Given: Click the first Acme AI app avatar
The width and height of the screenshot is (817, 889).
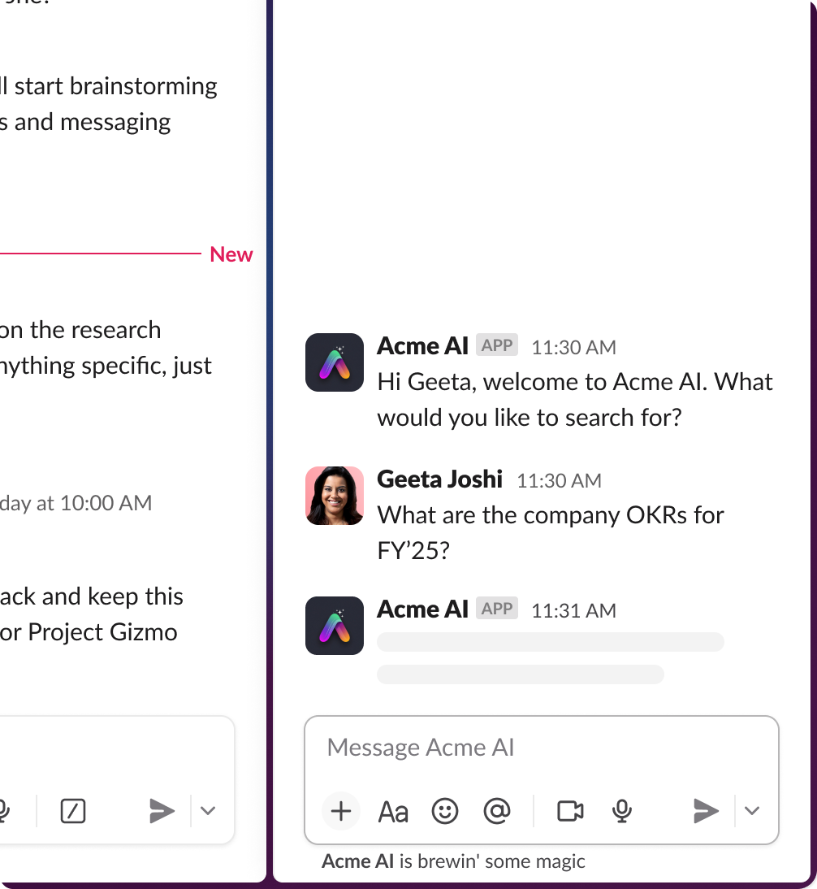Looking at the screenshot, I should coord(334,362).
